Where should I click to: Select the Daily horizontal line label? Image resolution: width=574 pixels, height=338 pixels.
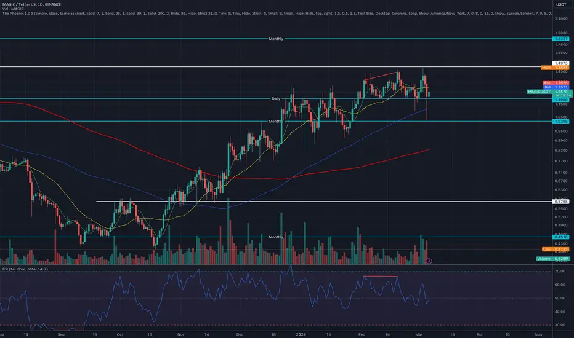tap(276, 99)
